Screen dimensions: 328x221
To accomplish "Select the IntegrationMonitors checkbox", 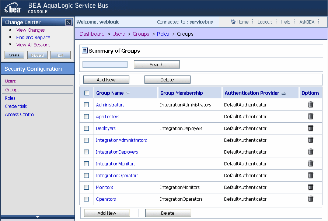I will click(86, 164).
